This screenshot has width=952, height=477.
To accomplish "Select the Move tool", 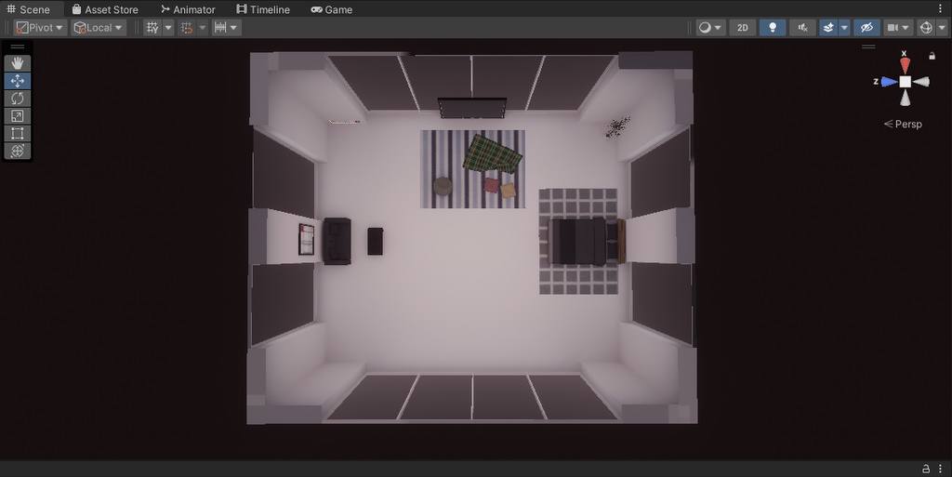I will click(17, 81).
